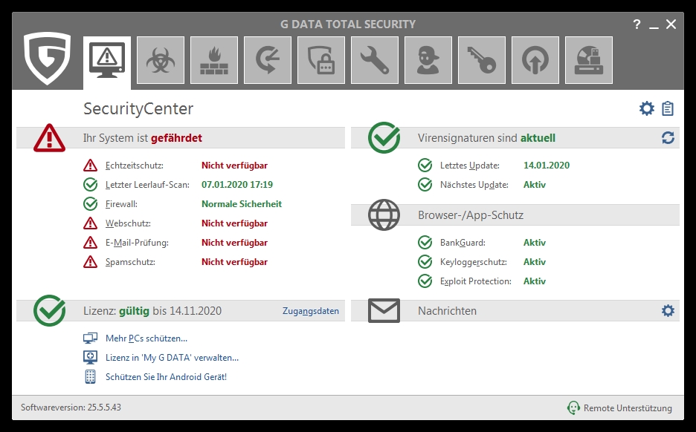Click the Spamschutz warning triangle
696x432 pixels.
(90, 262)
